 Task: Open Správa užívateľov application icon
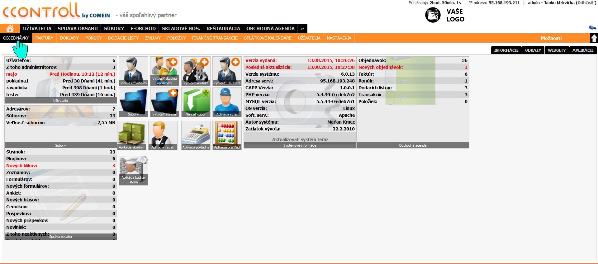click(x=133, y=71)
